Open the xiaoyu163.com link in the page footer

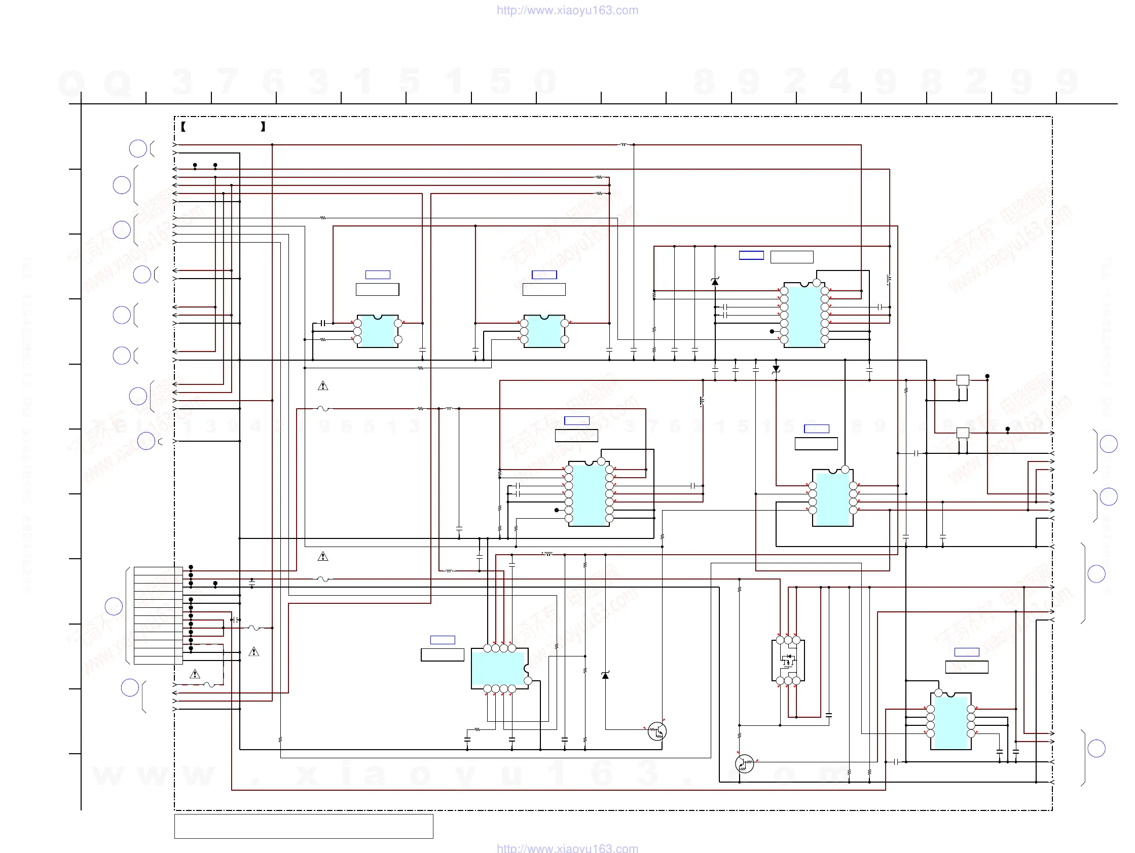pos(567,848)
